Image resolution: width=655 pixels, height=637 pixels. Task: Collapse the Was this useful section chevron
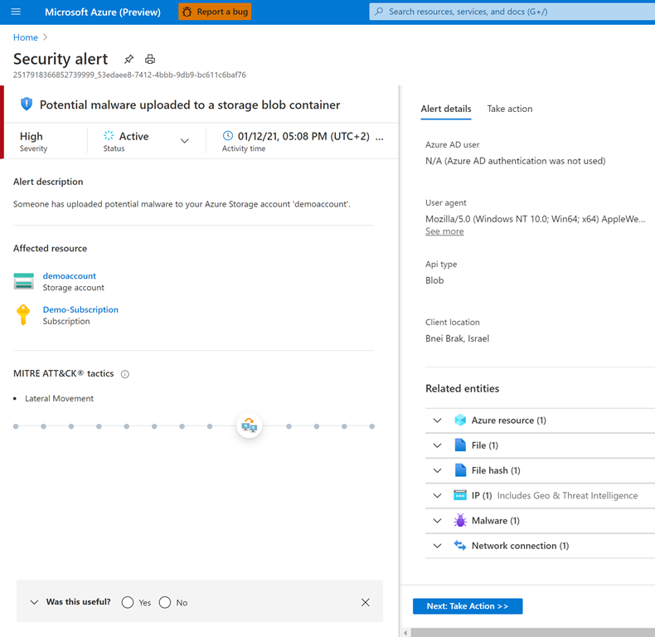click(x=34, y=602)
